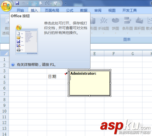152x136 pixels.
Task: Open the 页面布局 tab
Action: click(x=52, y=10)
